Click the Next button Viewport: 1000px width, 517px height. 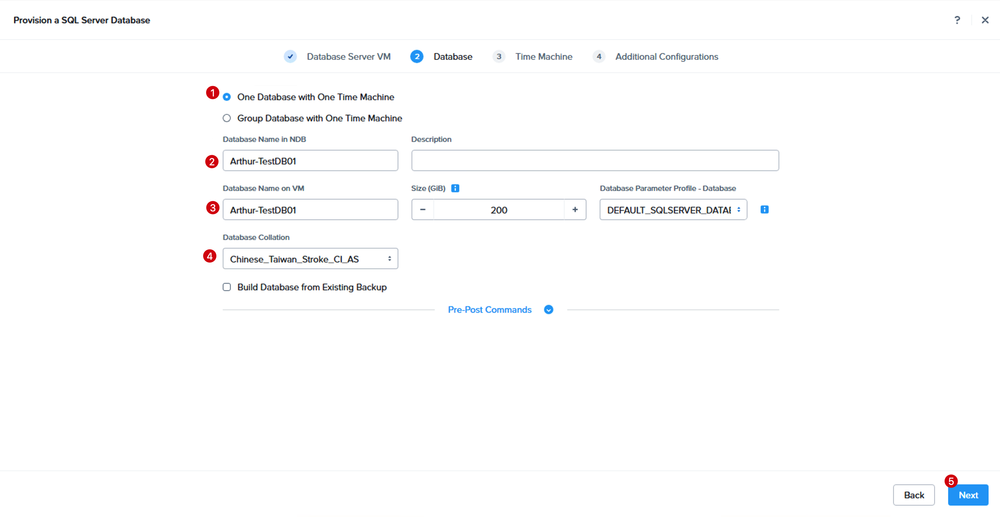968,495
